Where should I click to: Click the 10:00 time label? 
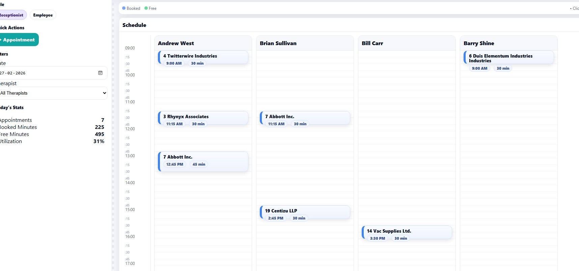click(x=130, y=75)
